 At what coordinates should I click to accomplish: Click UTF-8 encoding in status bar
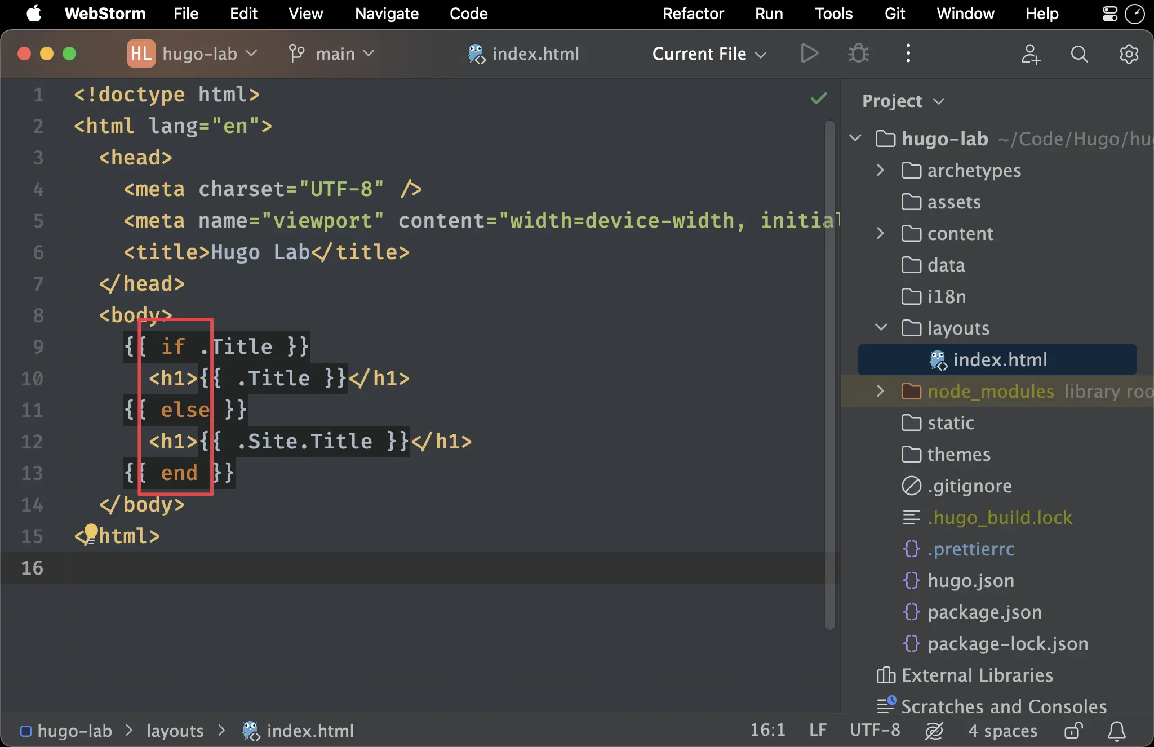875,731
